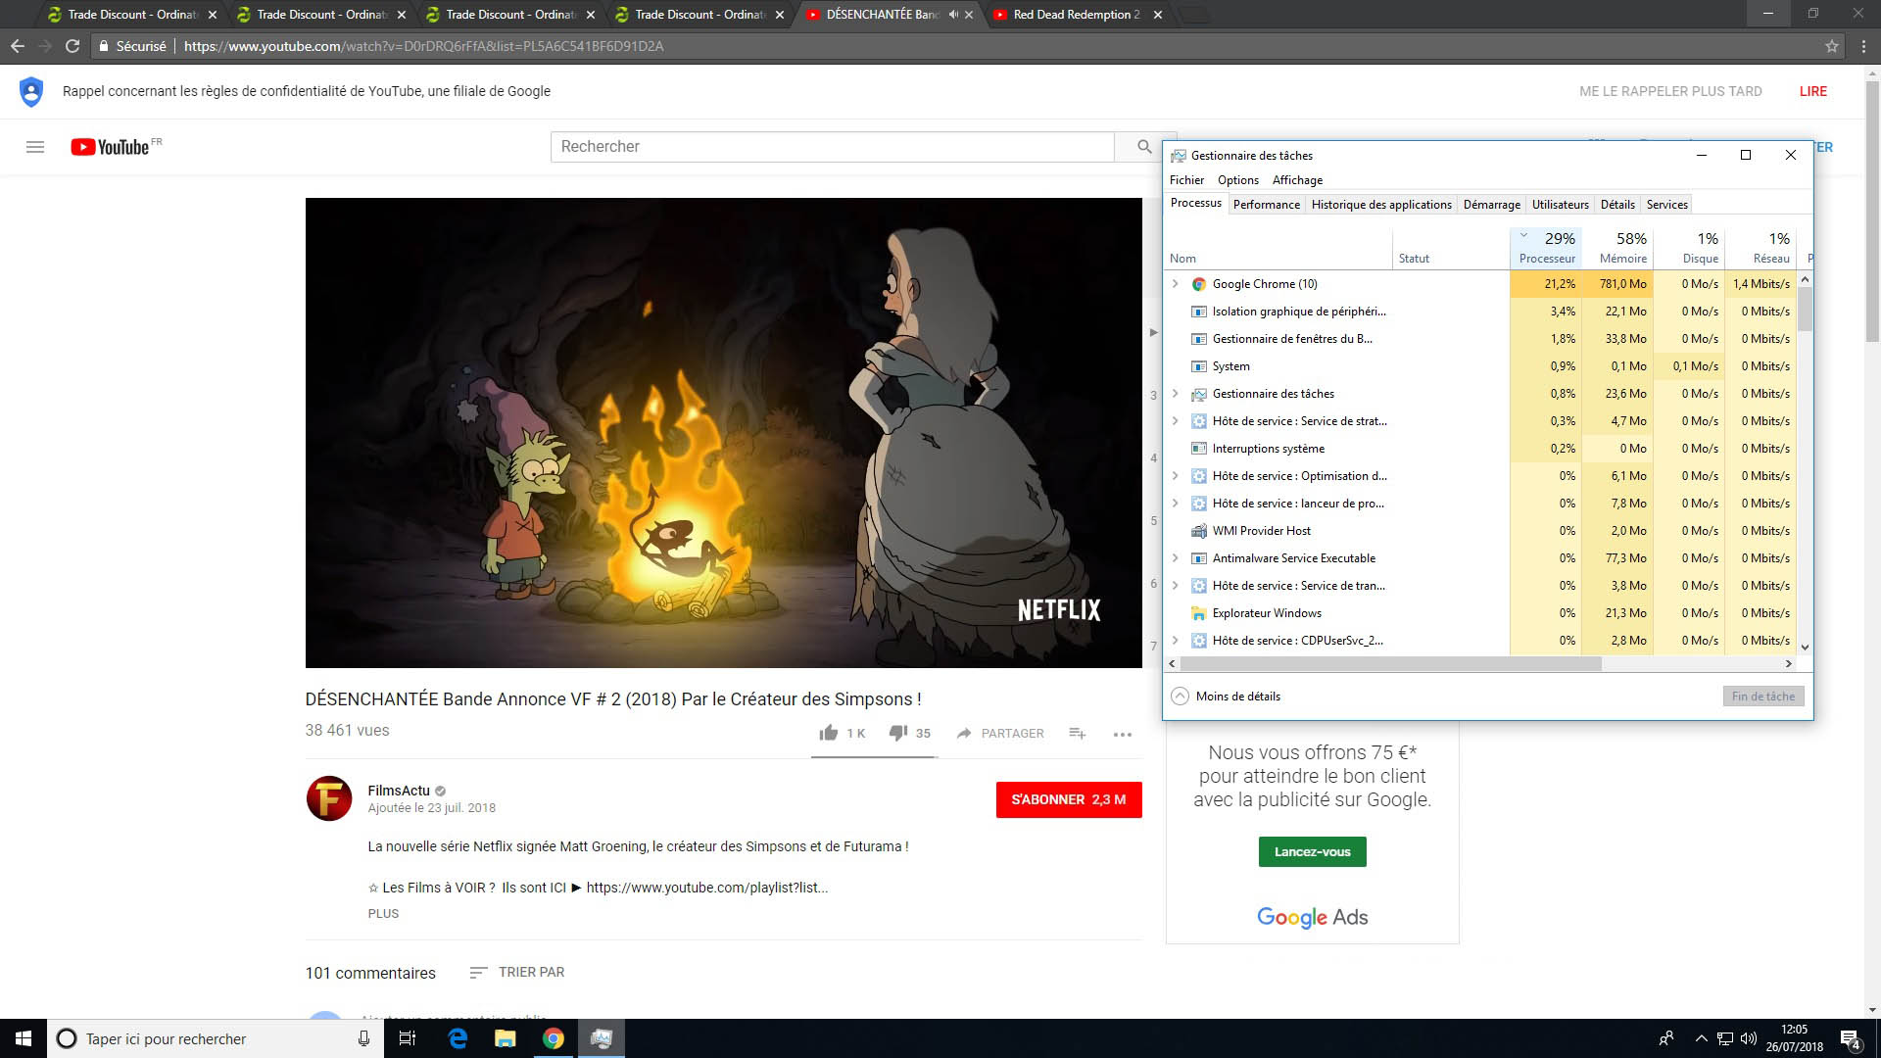Image resolution: width=1881 pixels, height=1058 pixels.
Task: Expand Gestionnaire des tâches process row
Action: (1176, 394)
